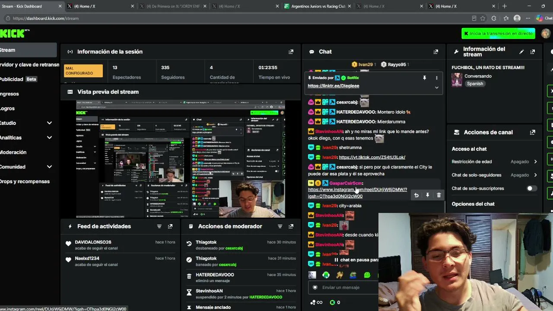The width and height of the screenshot is (553, 311).
Task: Click the stream preview video thumbnail
Action: pyautogui.click(x=181, y=159)
